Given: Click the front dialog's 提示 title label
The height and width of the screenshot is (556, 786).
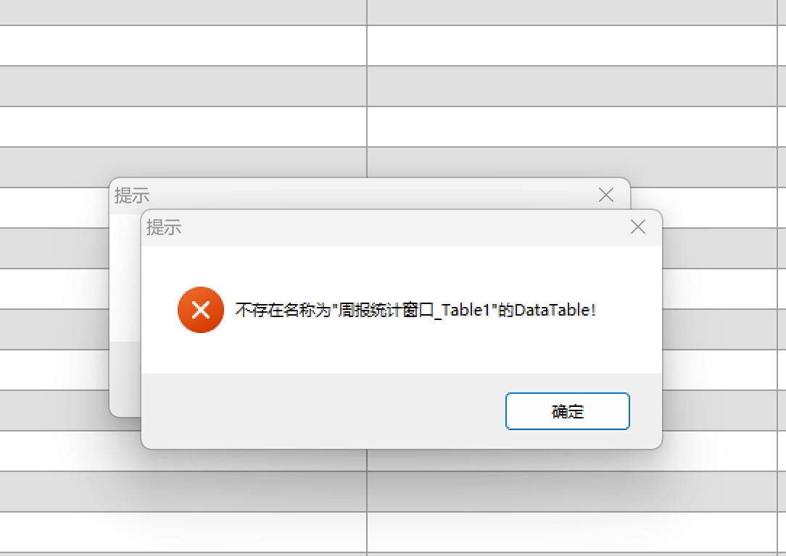Looking at the screenshot, I should click(163, 227).
